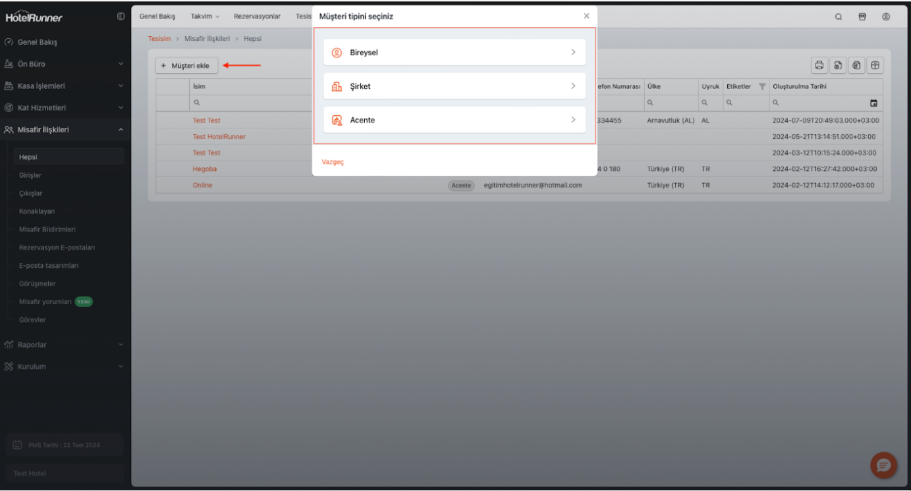Image resolution: width=911 pixels, height=491 pixels.
Task: Open the Takvim dropdown in top navigation
Action: (205, 16)
